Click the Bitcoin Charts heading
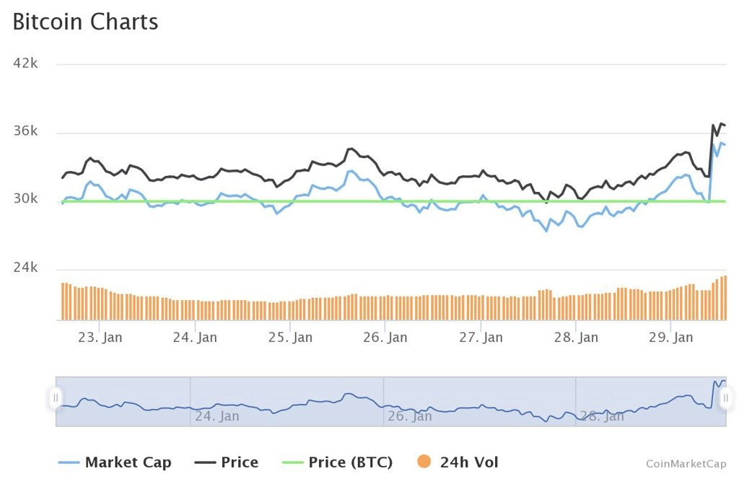Screen dimensions: 739x492 tap(85, 22)
